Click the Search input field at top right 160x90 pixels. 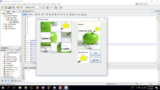pyautogui.click(x=149, y=4)
